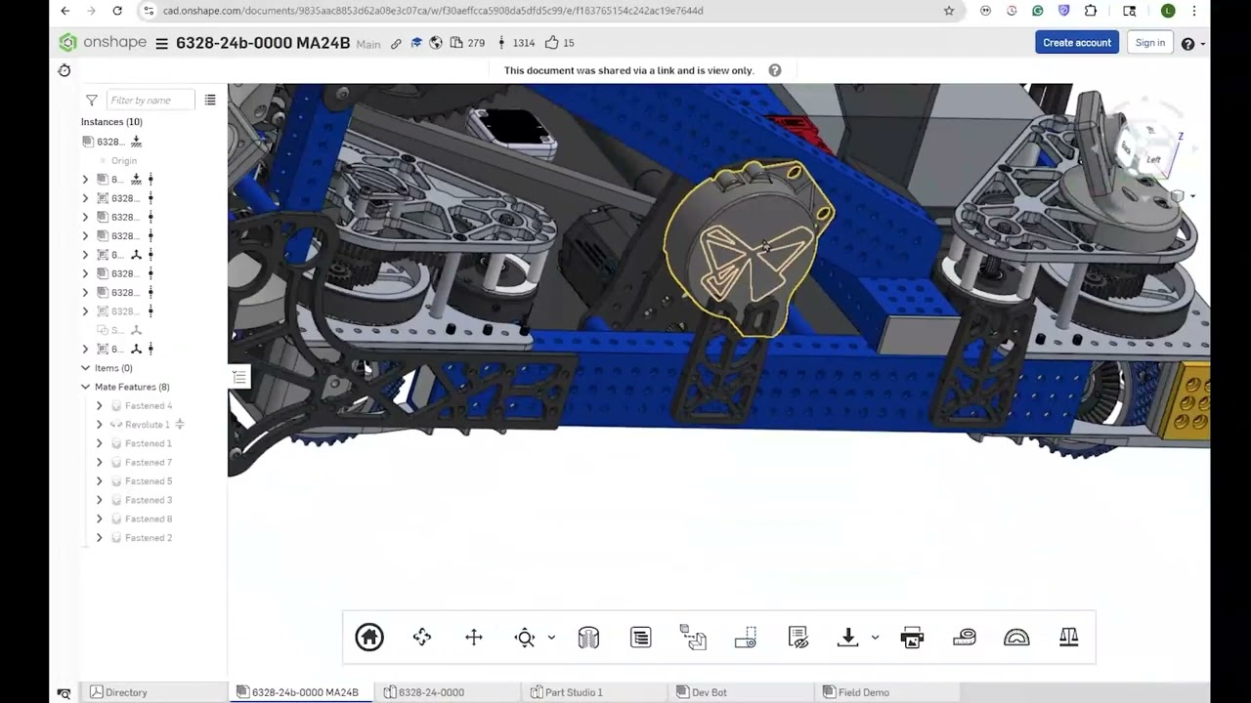The width and height of the screenshot is (1251, 703).
Task: Click the view-only info question mark icon
Action: click(775, 70)
